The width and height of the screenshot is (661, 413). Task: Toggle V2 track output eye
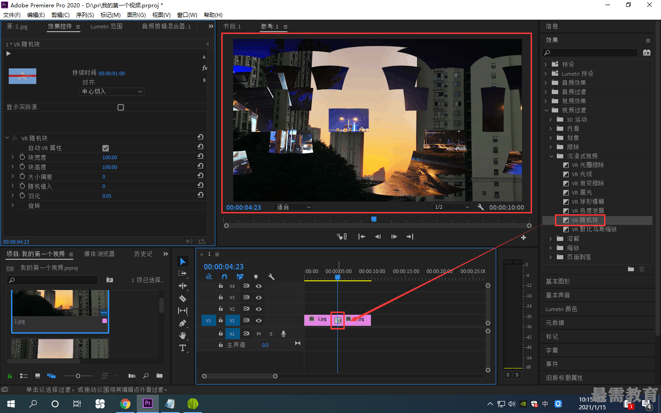(x=259, y=309)
